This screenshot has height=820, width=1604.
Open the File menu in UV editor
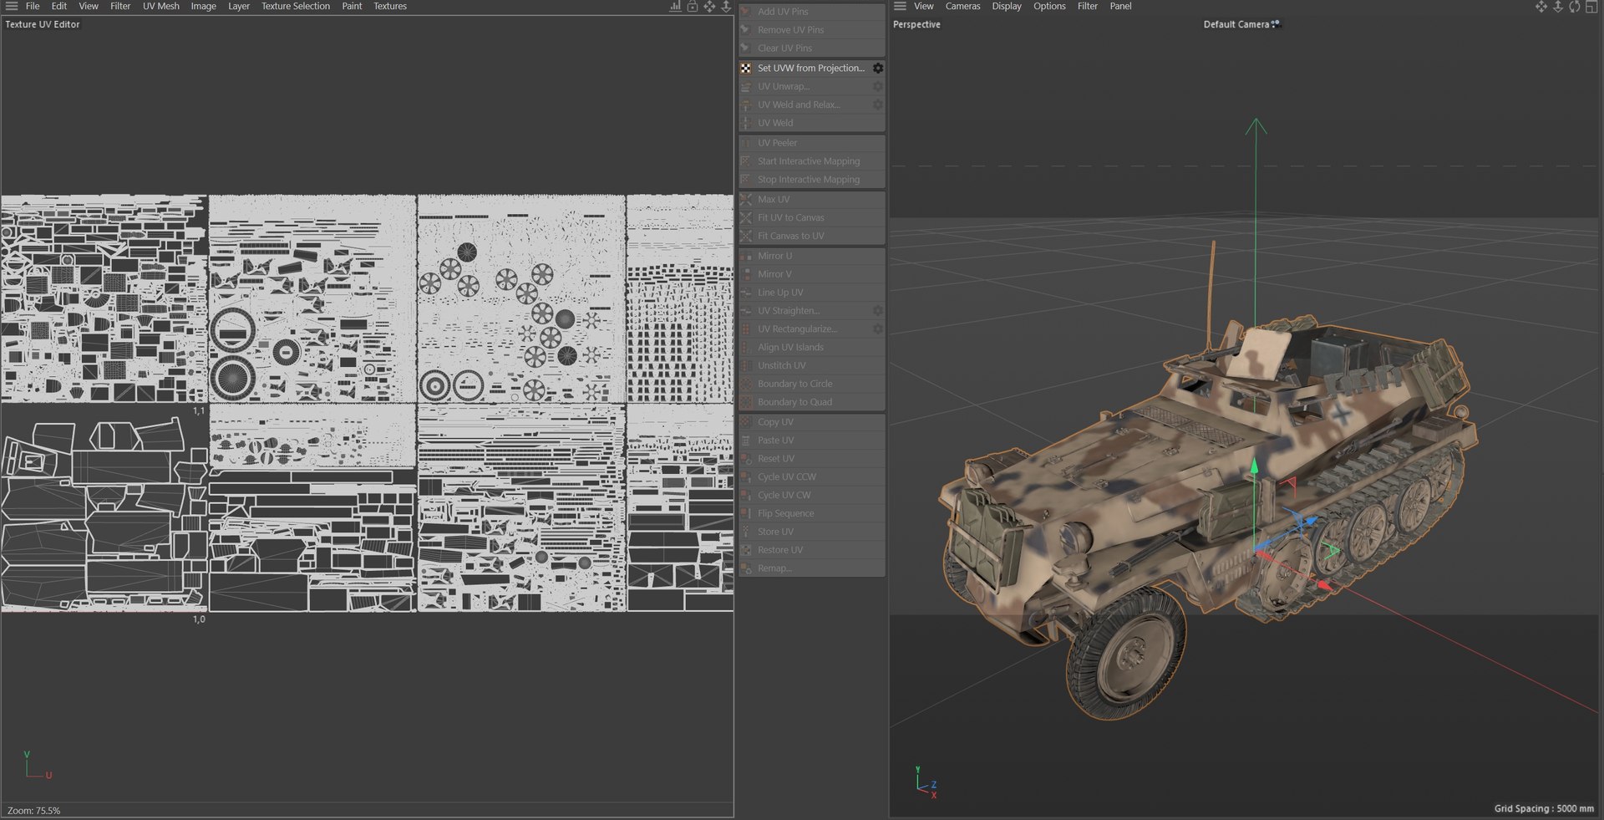(x=33, y=6)
